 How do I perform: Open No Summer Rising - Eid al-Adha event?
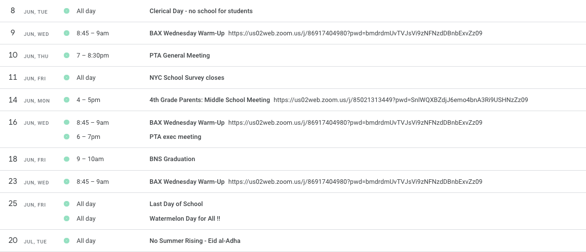tap(195, 241)
